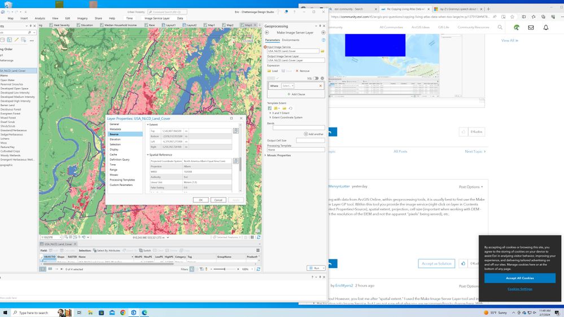Adjust table zoom slider
This screenshot has width=564, height=317.
225,269
